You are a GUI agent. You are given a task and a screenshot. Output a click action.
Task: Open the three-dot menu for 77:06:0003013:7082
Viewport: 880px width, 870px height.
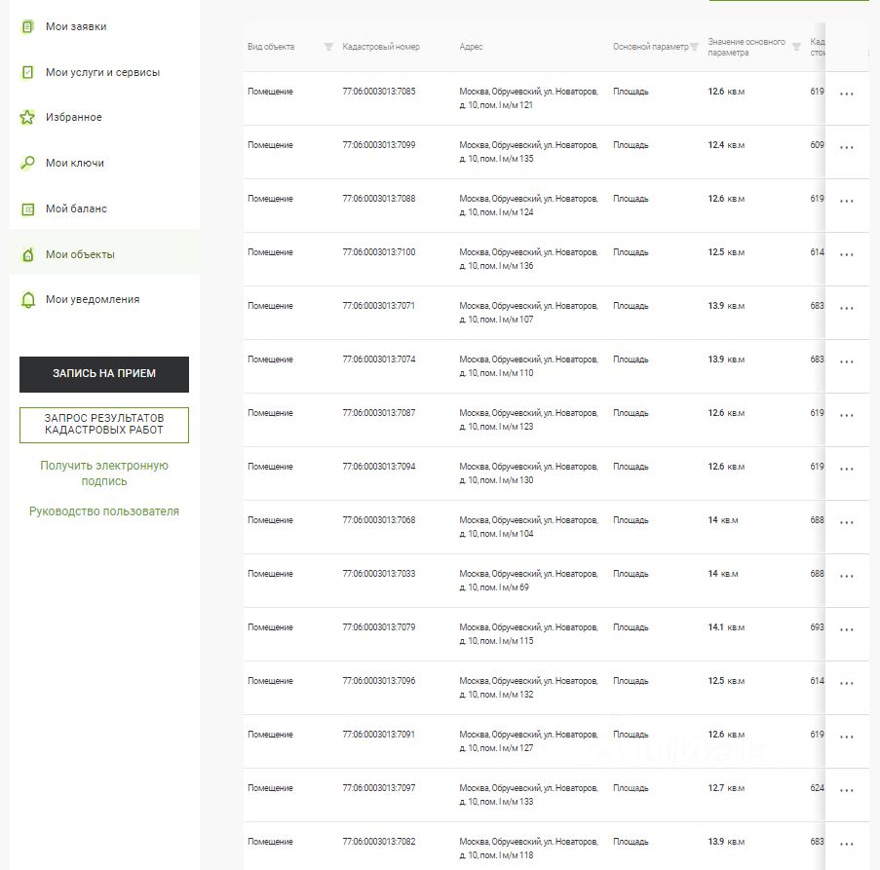coord(846,844)
